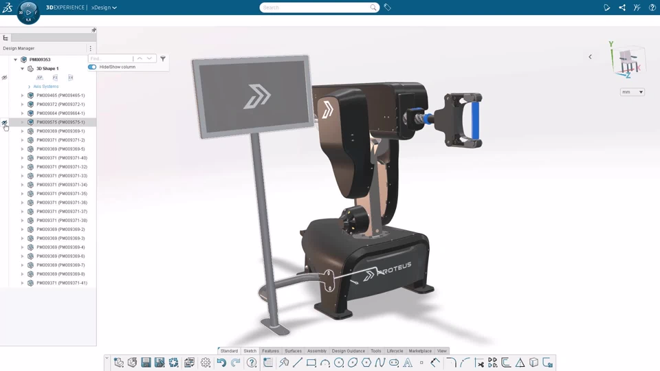
Task: Expand the toolbar collapse chevron
Action: (x=107, y=359)
